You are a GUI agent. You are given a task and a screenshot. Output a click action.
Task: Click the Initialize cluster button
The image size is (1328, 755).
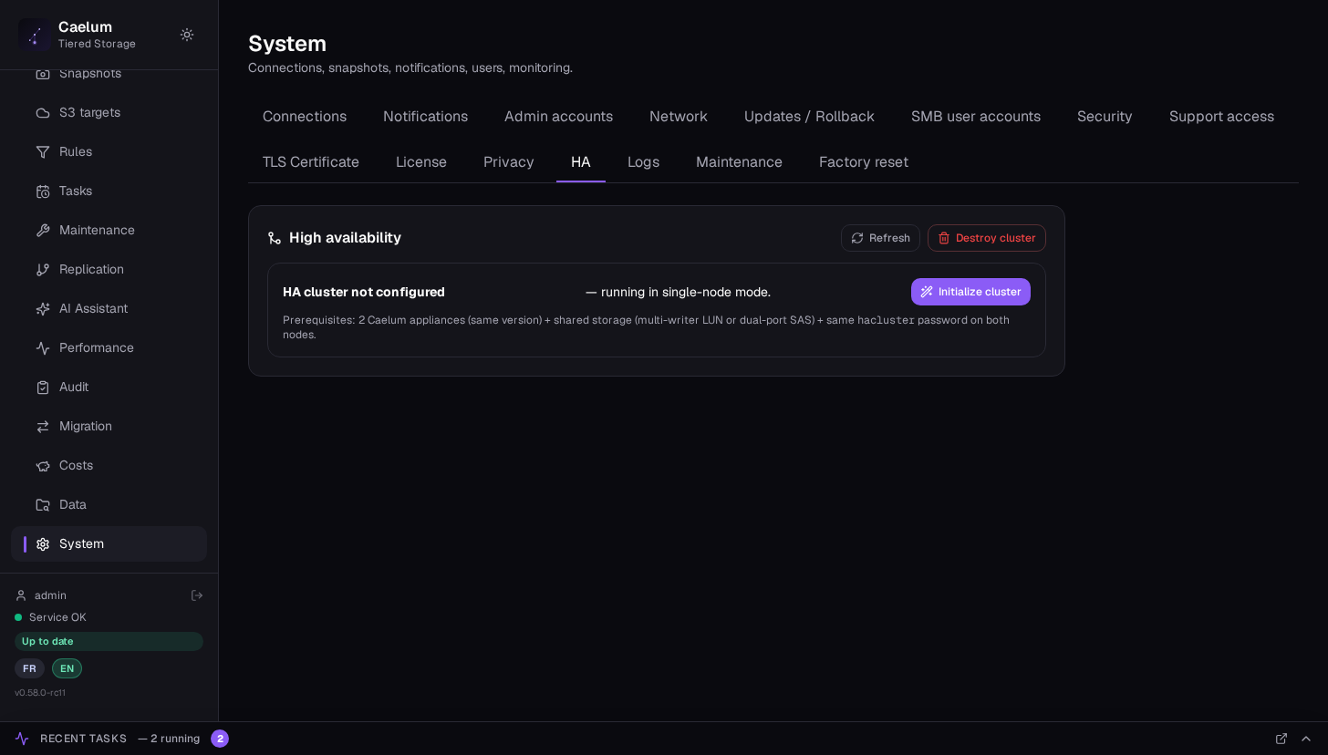pos(970,292)
